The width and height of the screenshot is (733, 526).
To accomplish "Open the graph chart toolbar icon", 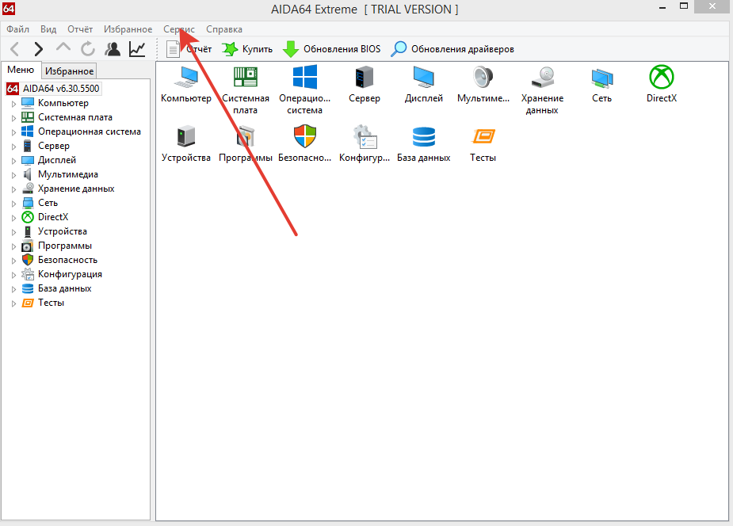I will 137,49.
